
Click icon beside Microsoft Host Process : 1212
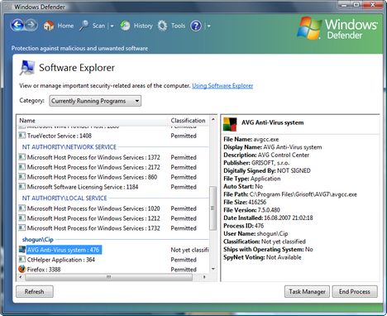pos(21,218)
